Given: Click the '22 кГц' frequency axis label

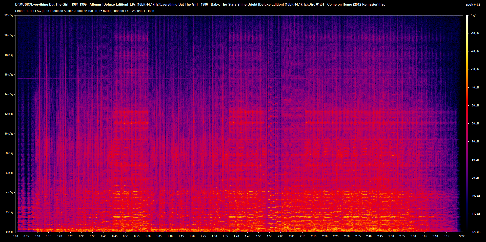Looking at the screenshot, I should 9,15.
